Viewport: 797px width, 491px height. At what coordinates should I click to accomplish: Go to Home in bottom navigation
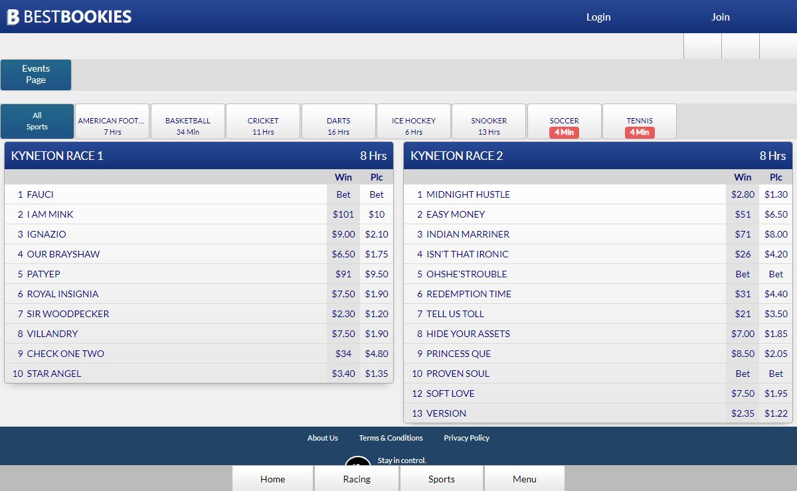click(x=273, y=479)
